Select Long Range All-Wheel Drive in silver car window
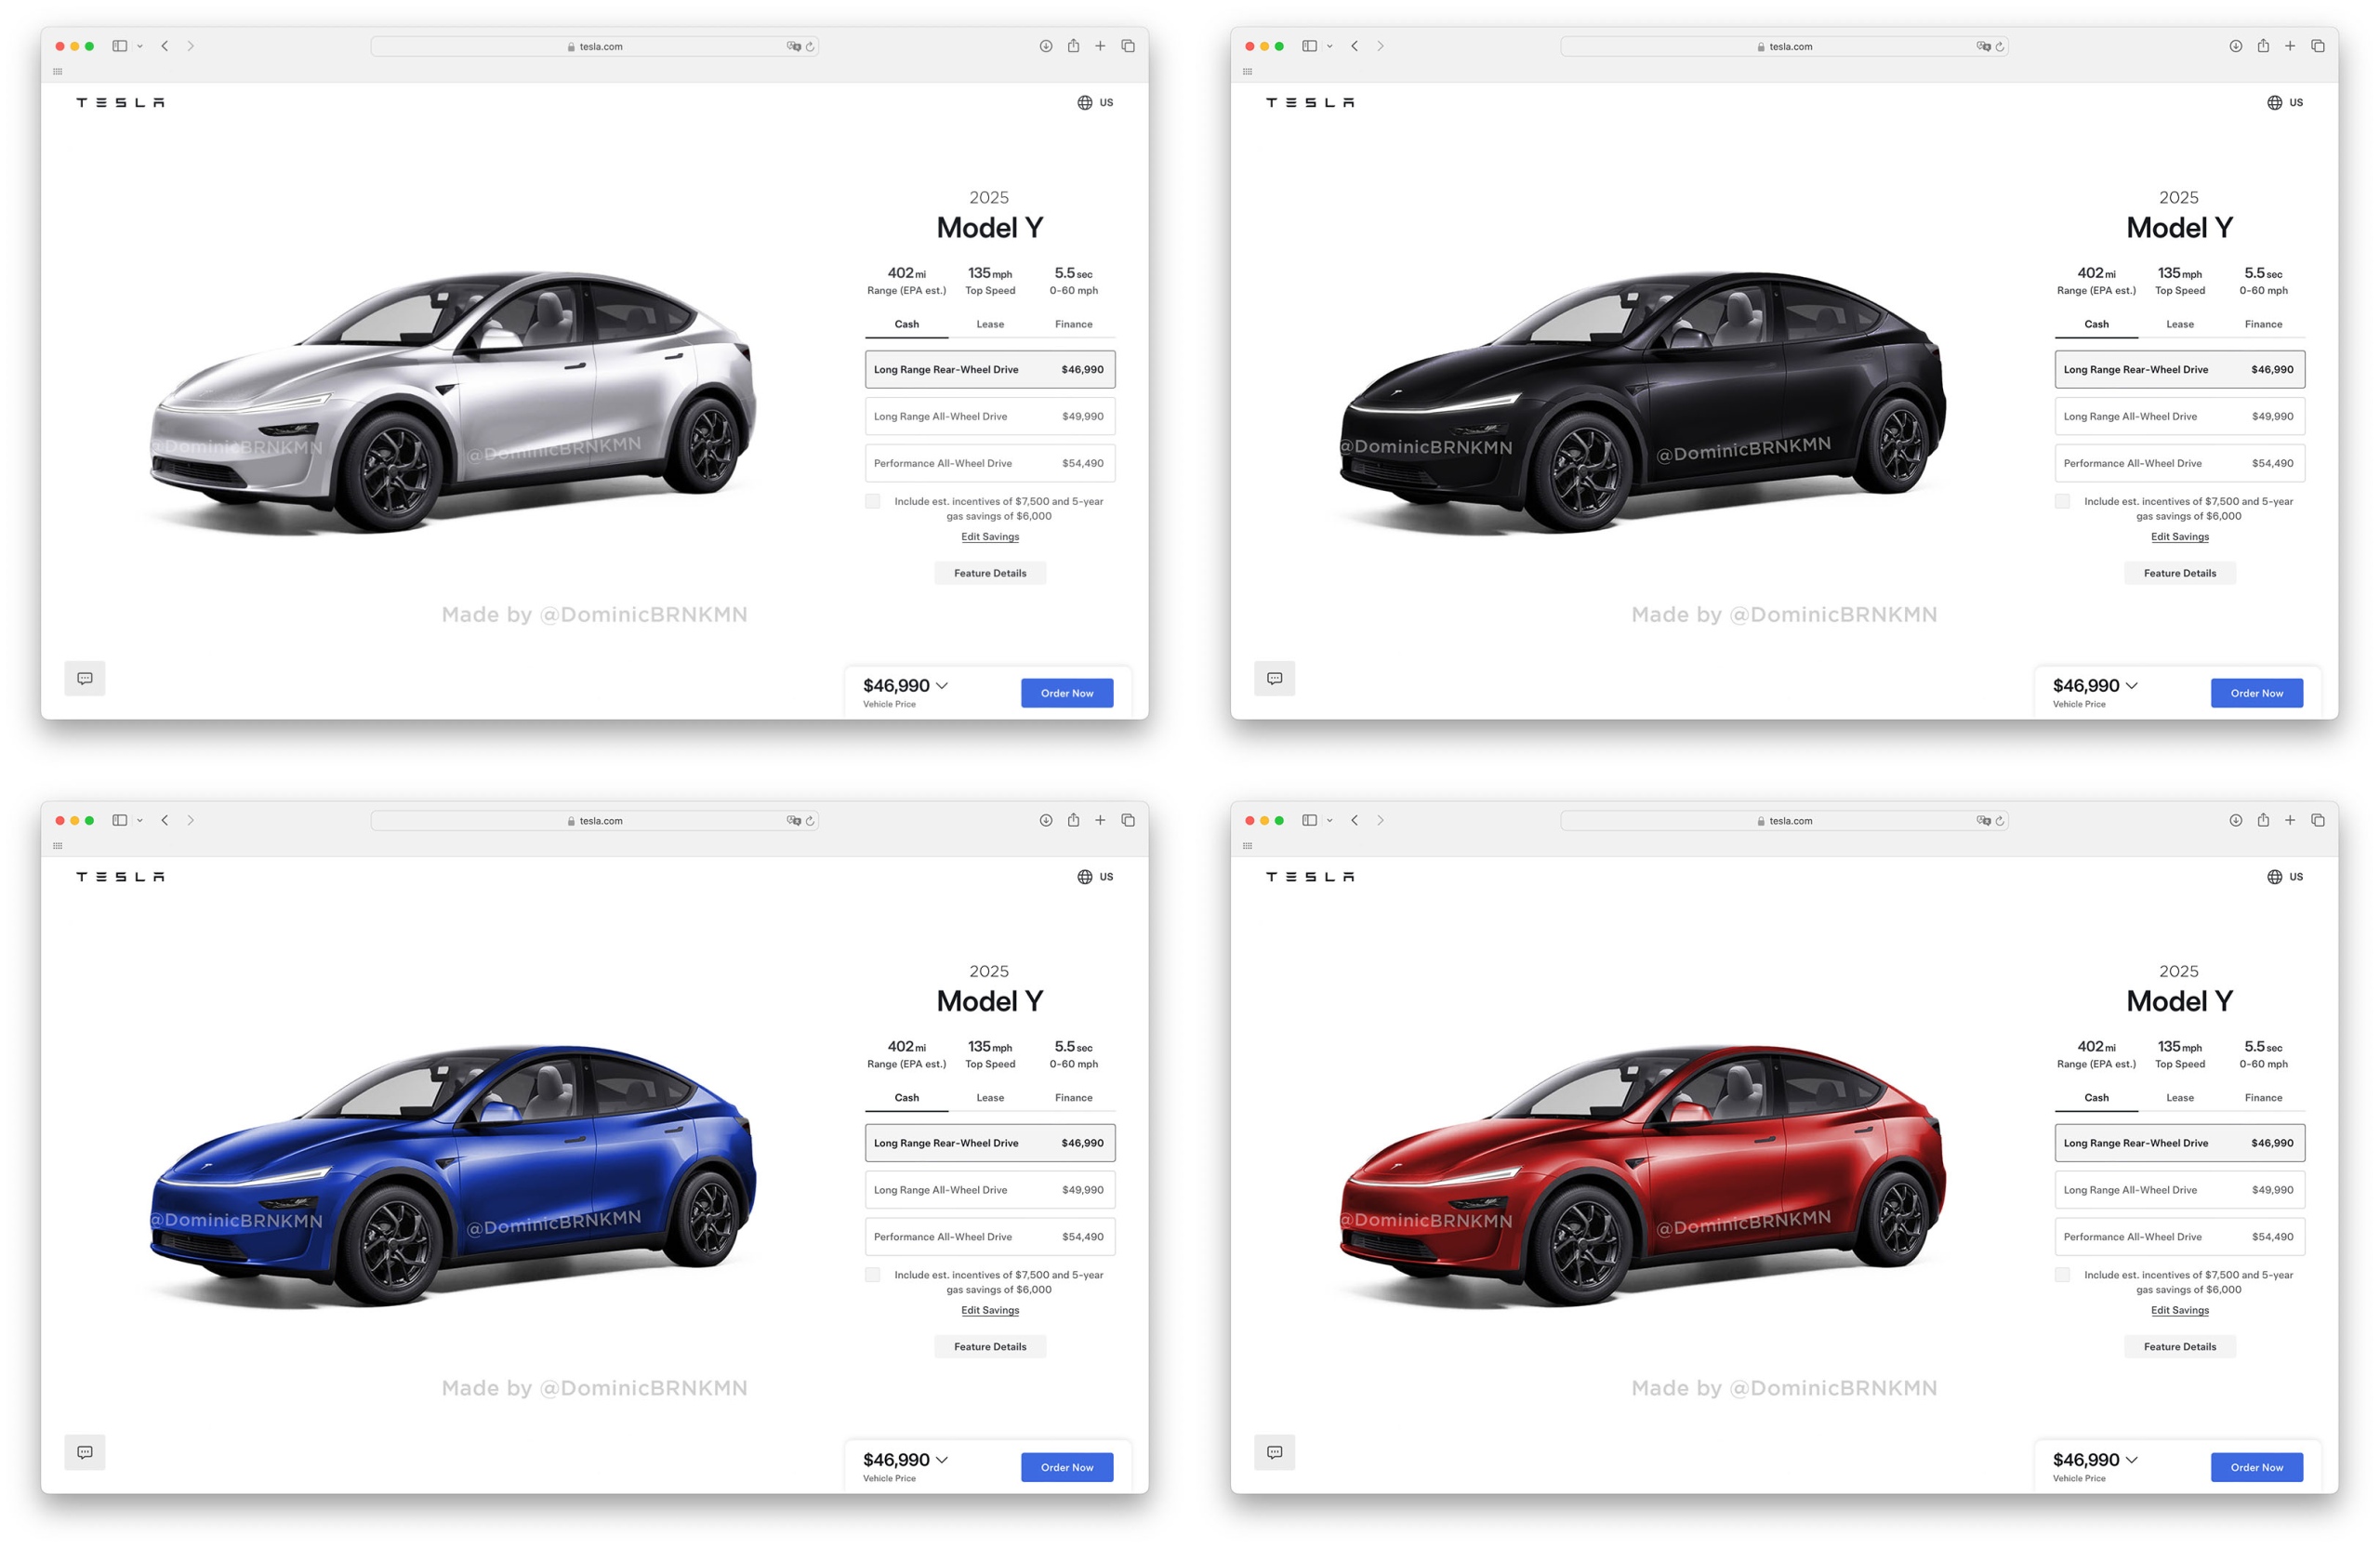Screen dimensions: 2380x1548 990,416
